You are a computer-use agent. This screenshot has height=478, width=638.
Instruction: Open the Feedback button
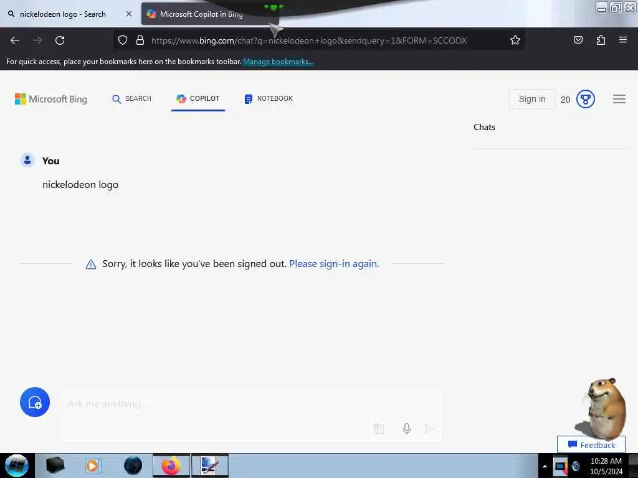(x=591, y=444)
